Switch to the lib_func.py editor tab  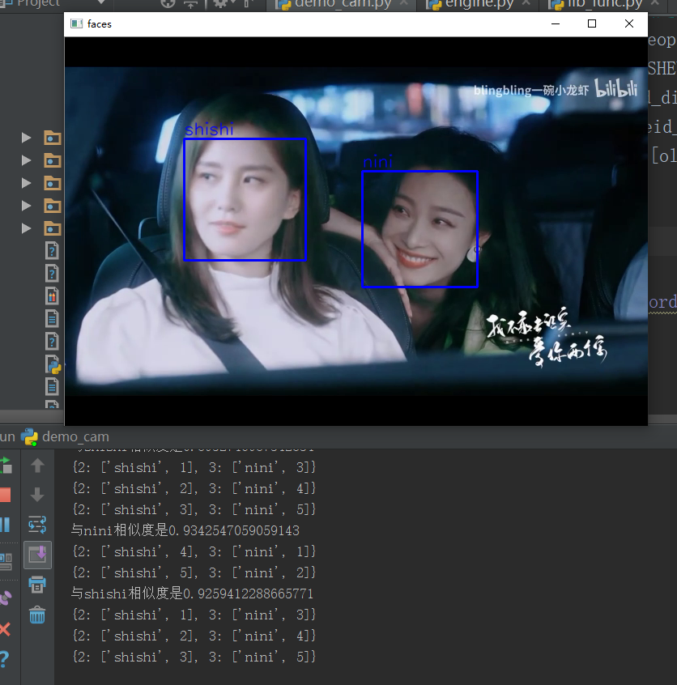[x=605, y=5]
